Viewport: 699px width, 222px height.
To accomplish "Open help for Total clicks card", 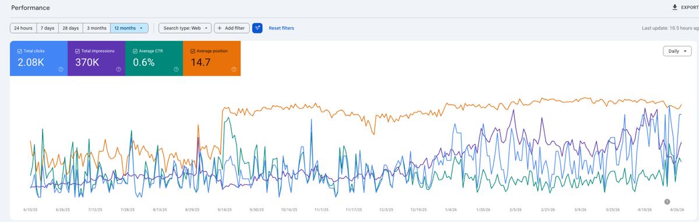I will tap(61, 69).
